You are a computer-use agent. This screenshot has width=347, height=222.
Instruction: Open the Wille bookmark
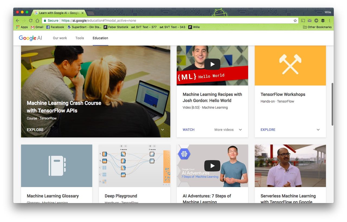194,27
